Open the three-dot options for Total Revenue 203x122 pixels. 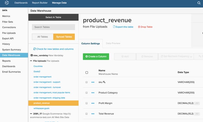(x=93, y=114)
